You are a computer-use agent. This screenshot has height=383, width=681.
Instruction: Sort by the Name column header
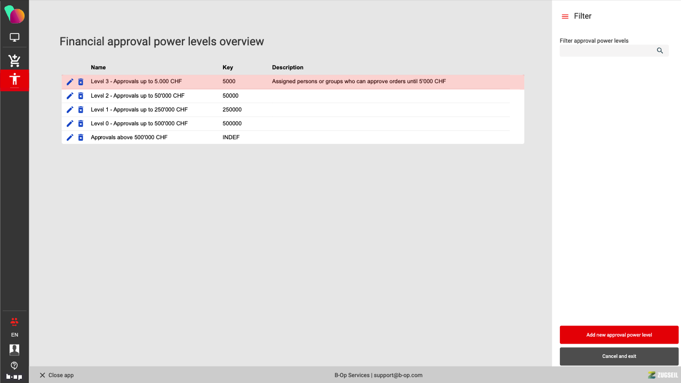[98, 68]
